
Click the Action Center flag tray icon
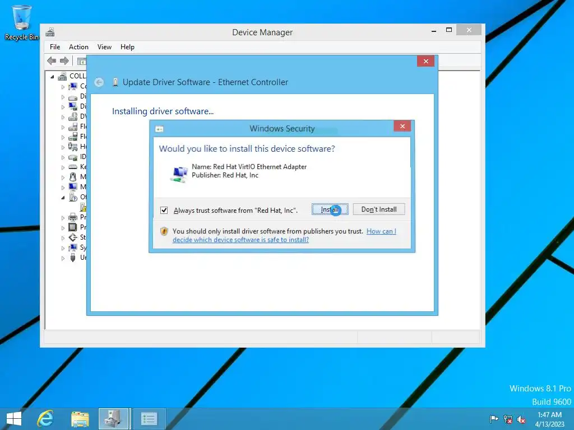[x=494, y=419]
